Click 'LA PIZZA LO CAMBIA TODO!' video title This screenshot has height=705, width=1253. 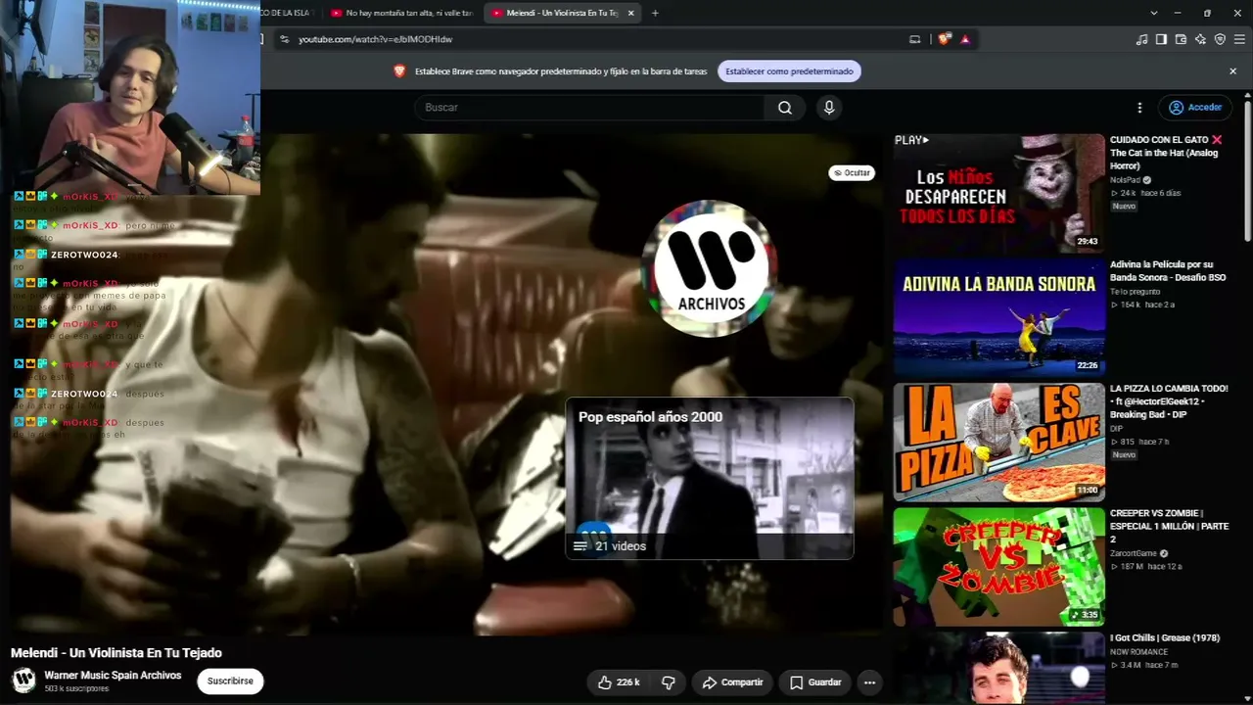[1169, 401]
